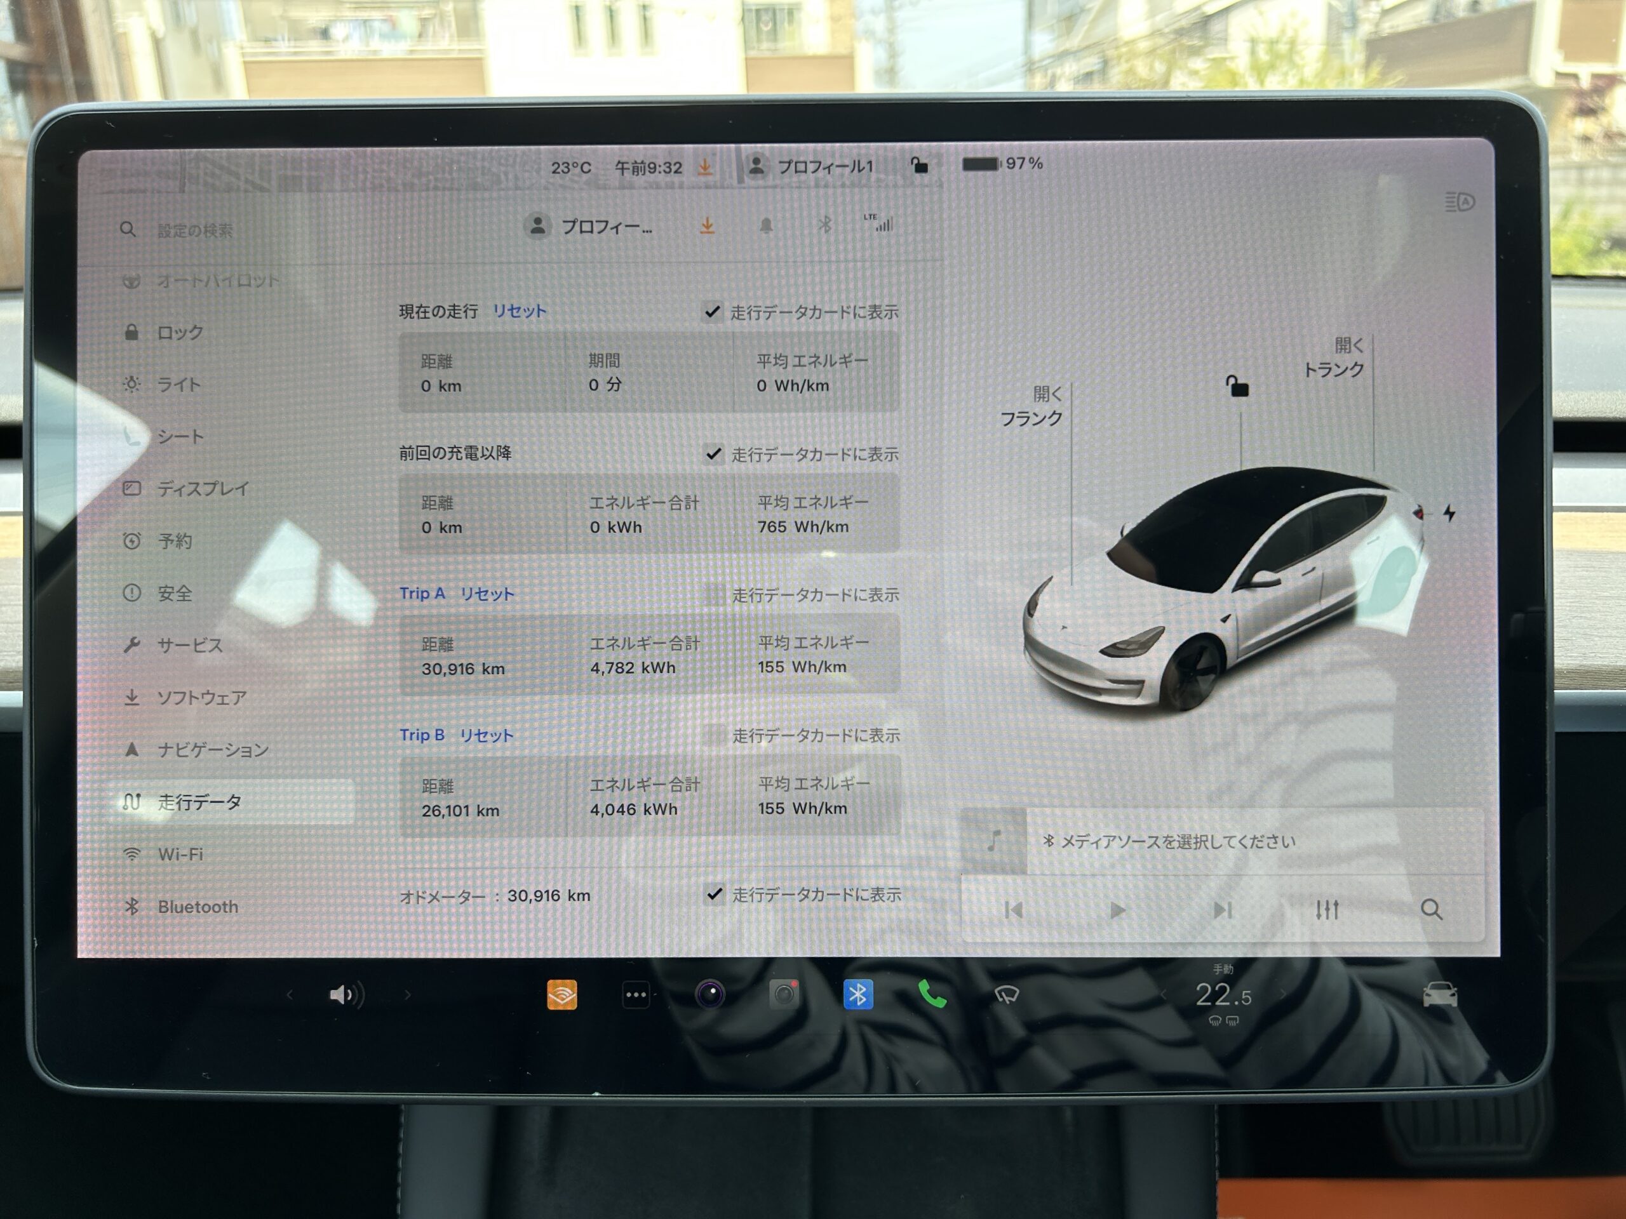Tap the LTE signal strength icon
1626x1219 pixels.
click(879, 223)
